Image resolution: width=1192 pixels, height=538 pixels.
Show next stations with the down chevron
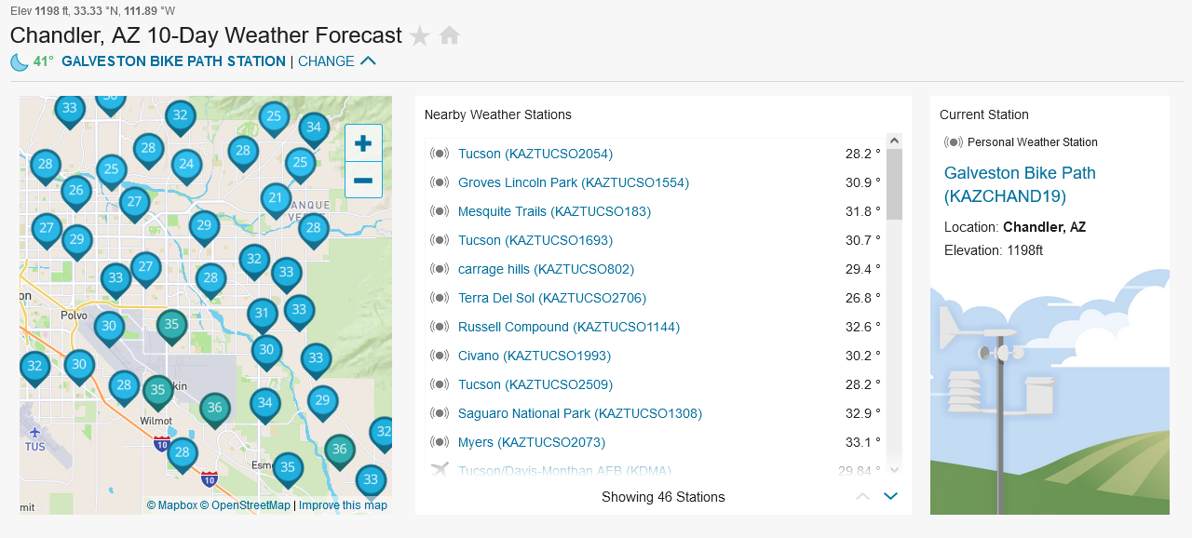890,496
